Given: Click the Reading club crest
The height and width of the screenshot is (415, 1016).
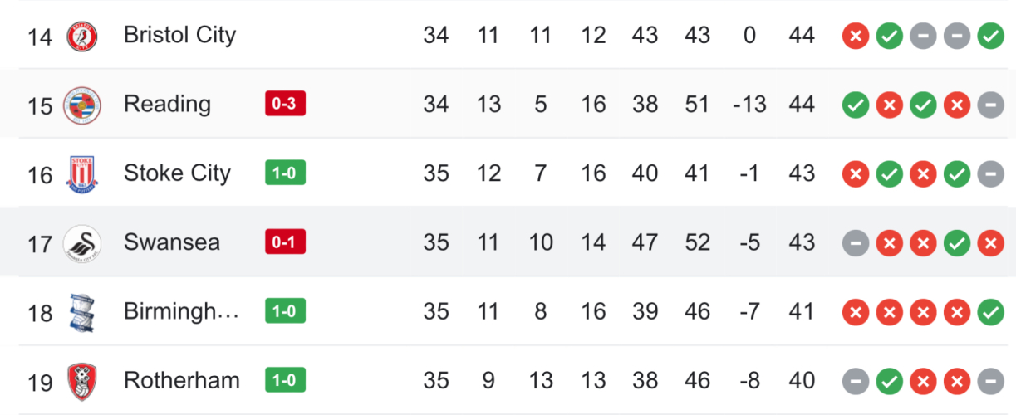Looking at the screenshot, I should (x=81, y=105).
